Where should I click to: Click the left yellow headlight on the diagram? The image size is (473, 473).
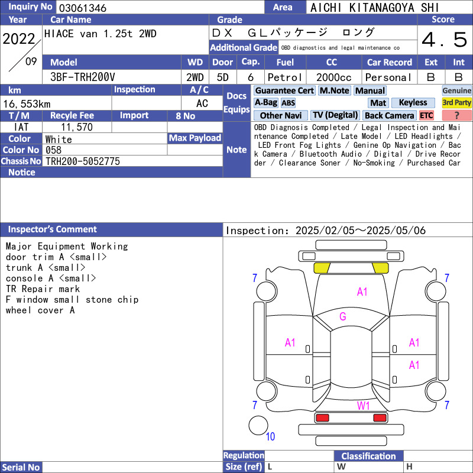[322, 268]
